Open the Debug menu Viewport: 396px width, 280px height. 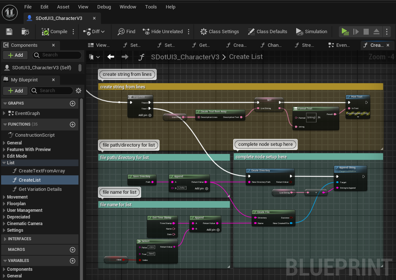click(104, 7)
